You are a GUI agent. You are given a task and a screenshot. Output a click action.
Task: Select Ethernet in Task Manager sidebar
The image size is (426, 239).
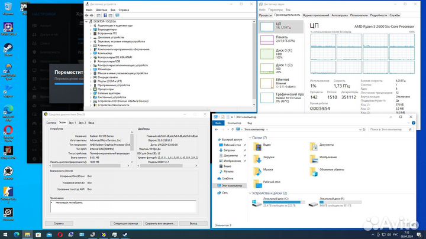[x=281, y=83]
